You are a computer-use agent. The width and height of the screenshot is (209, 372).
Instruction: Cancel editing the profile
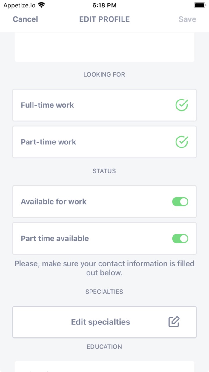point(25,19)
